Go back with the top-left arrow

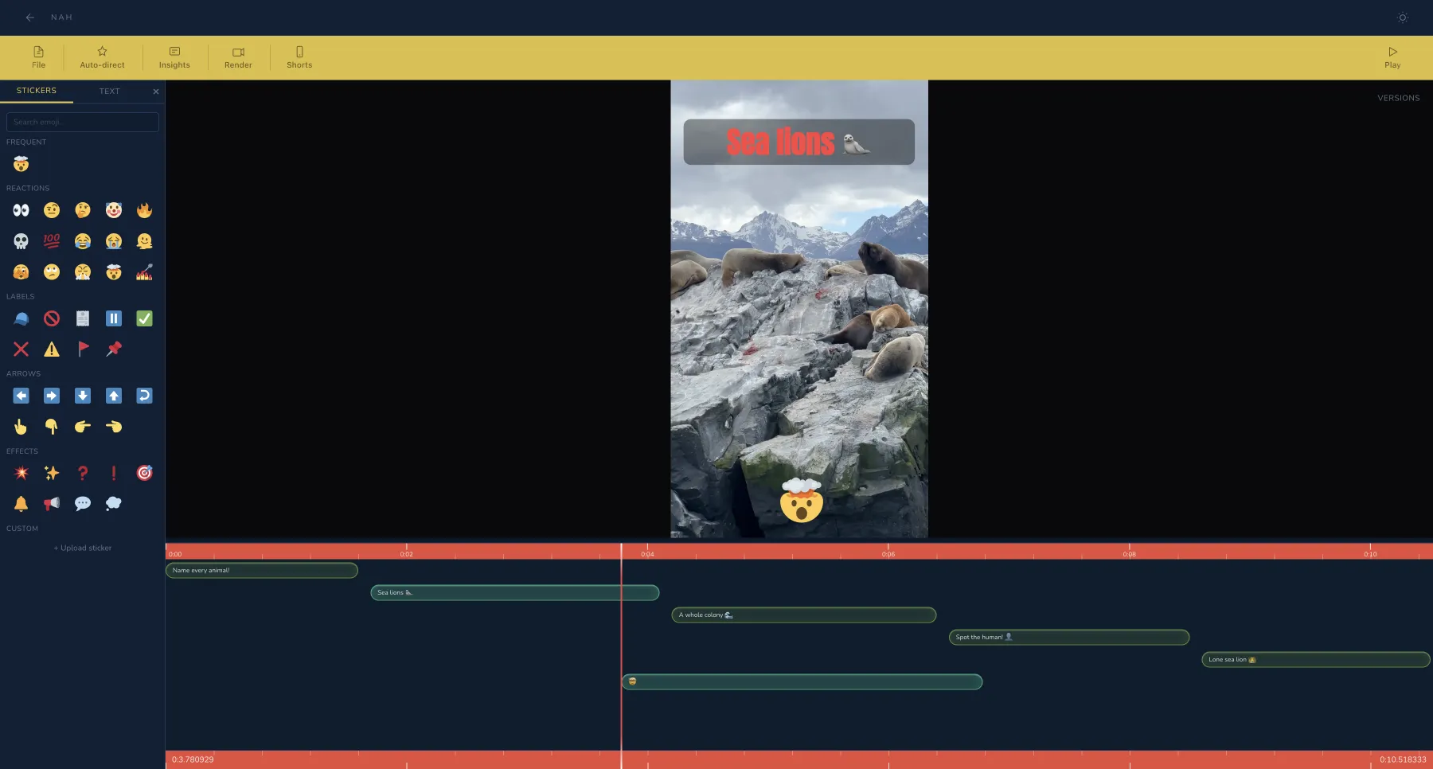pyautogui.click(x=30, y=18)
